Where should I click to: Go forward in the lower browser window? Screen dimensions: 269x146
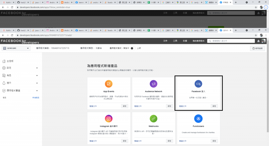(x=8, y=35)
